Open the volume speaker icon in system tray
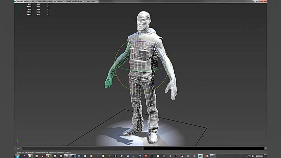 coord(252,156)
